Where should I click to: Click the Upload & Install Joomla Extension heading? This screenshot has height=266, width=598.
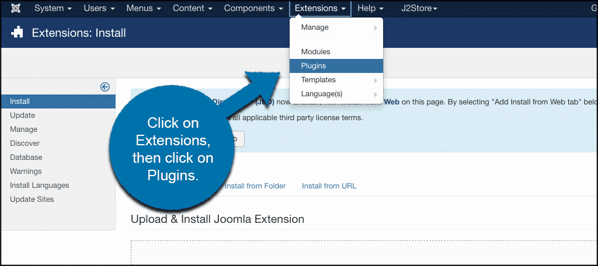217,219
